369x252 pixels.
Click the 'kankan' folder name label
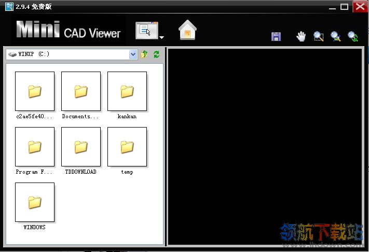(127, 116)
